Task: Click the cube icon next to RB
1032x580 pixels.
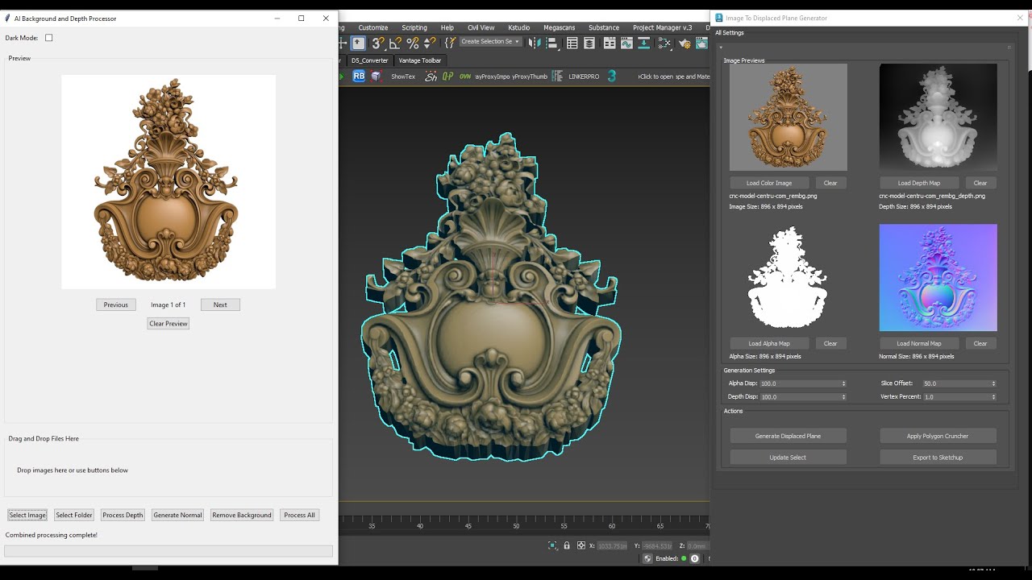Action: pyautogui.click(x=377, y=77)
